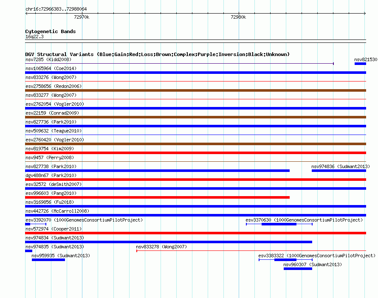Click the left arrowhead of the ruler
378x298 pixels.
coord(26,14)
